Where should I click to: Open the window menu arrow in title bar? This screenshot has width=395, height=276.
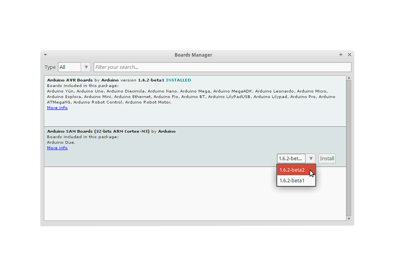pyautogui.click(x=45, y=54)
